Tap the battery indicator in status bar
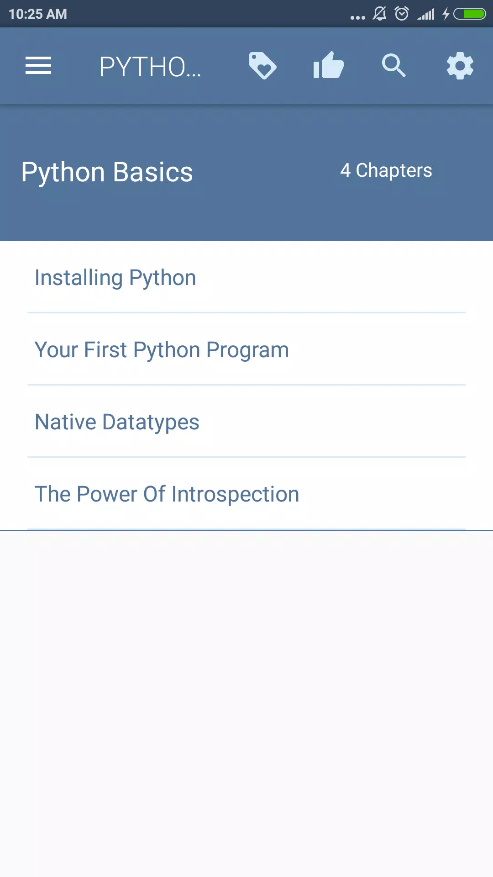Screen dimensions: 493x877 [x=470, y=14]
